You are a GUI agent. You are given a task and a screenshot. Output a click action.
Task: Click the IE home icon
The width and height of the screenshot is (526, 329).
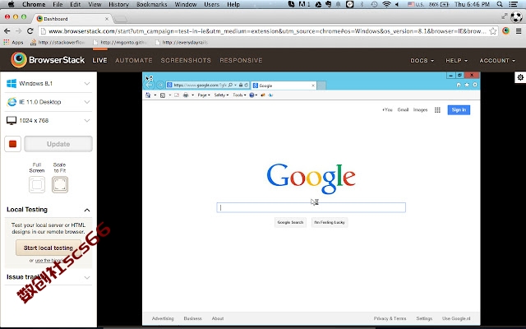click(x=459, y=85)
